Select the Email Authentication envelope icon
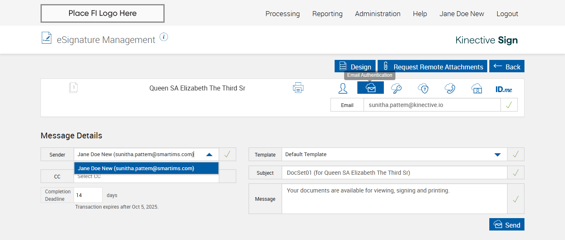The width and height of the screenshot is (565, 240). click(x=371, y=88)
